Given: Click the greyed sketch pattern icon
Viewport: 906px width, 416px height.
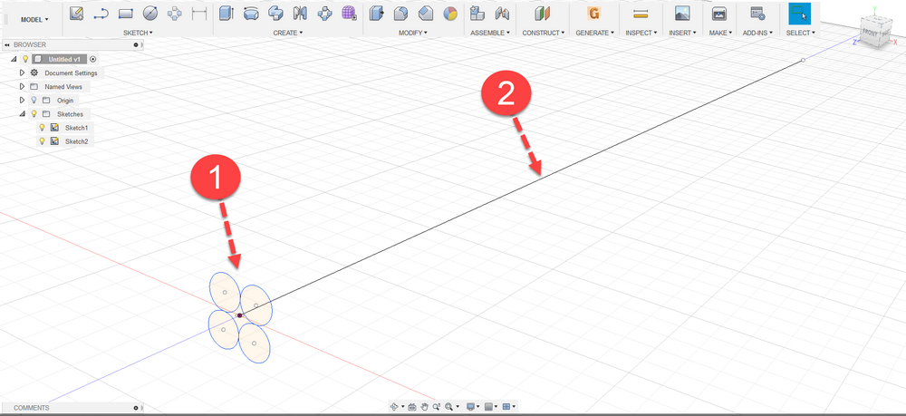Looking at the screenshot, I should coord(175,13).
